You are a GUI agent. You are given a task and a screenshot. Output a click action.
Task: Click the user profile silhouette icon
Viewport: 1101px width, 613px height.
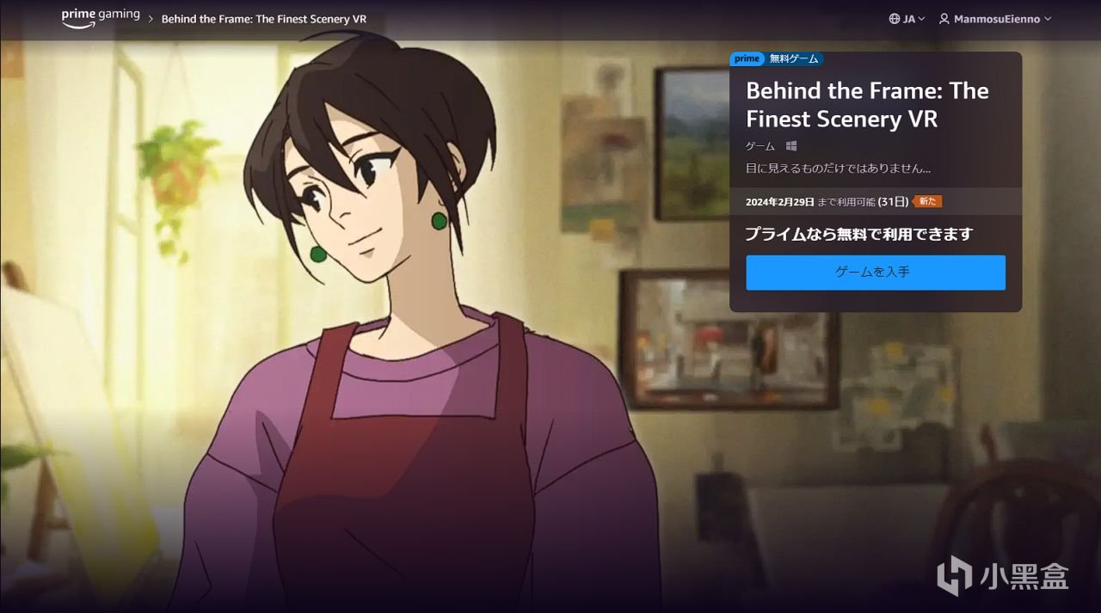[944, 19]
